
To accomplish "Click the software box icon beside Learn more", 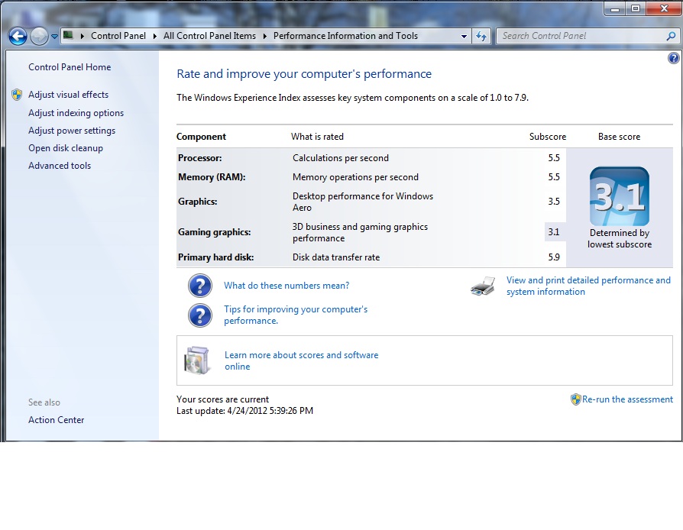I will (197, 360).
